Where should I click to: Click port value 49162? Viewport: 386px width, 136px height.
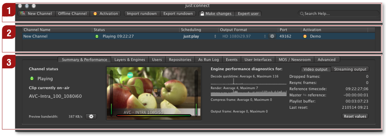click(x=285, y=36)
